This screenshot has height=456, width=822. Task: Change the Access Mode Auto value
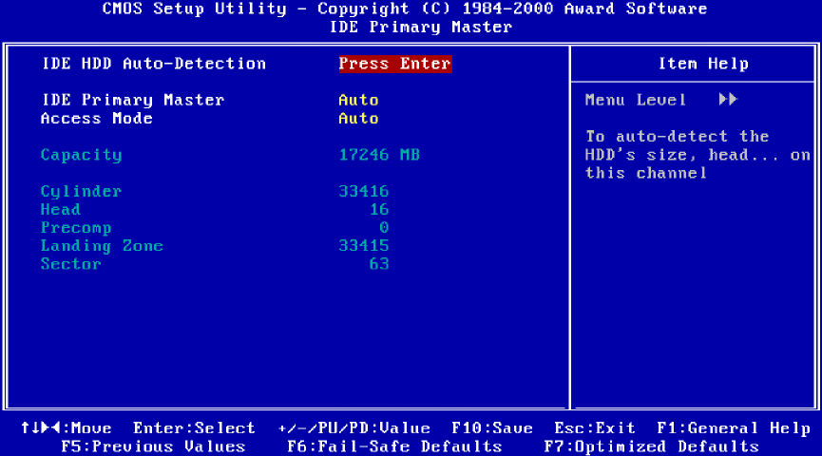[x=358, y=119]
